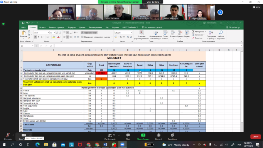Open the Zoom Chat panel
The height and width of the screenshot is (148, 263).
coord(128,136)
